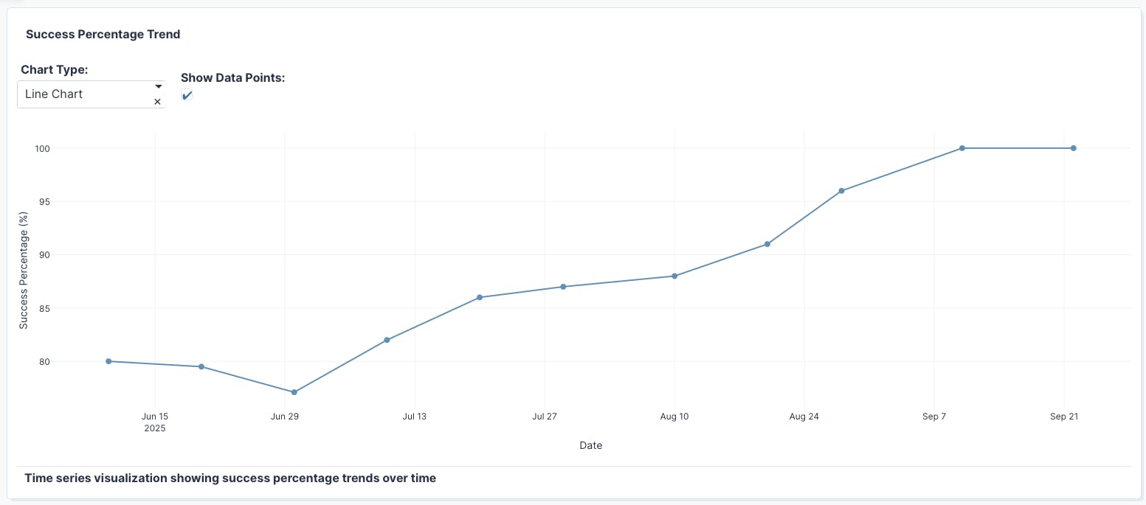Select the 87 percent data point near Jul 27
The width and height of the screenshot is (1146, 505).
tap(563, 287)
